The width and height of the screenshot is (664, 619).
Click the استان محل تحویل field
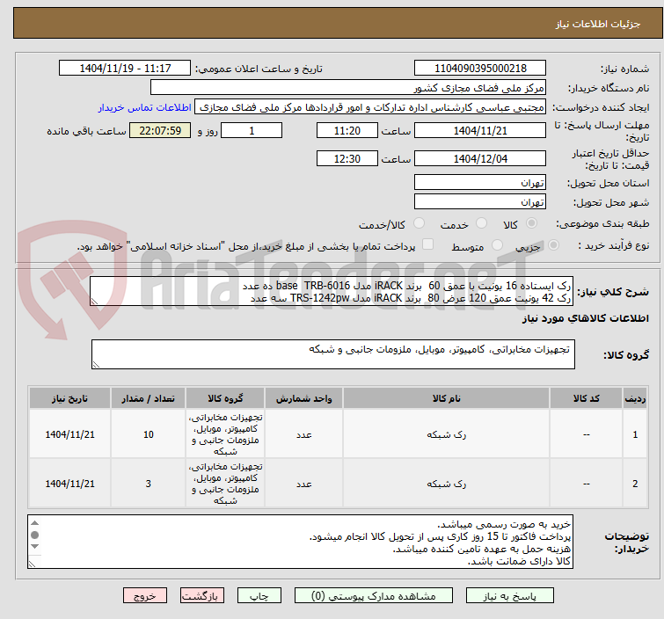(480, 183)
